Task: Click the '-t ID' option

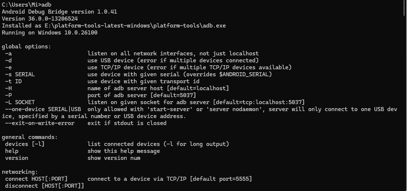Action: (14, 81)
